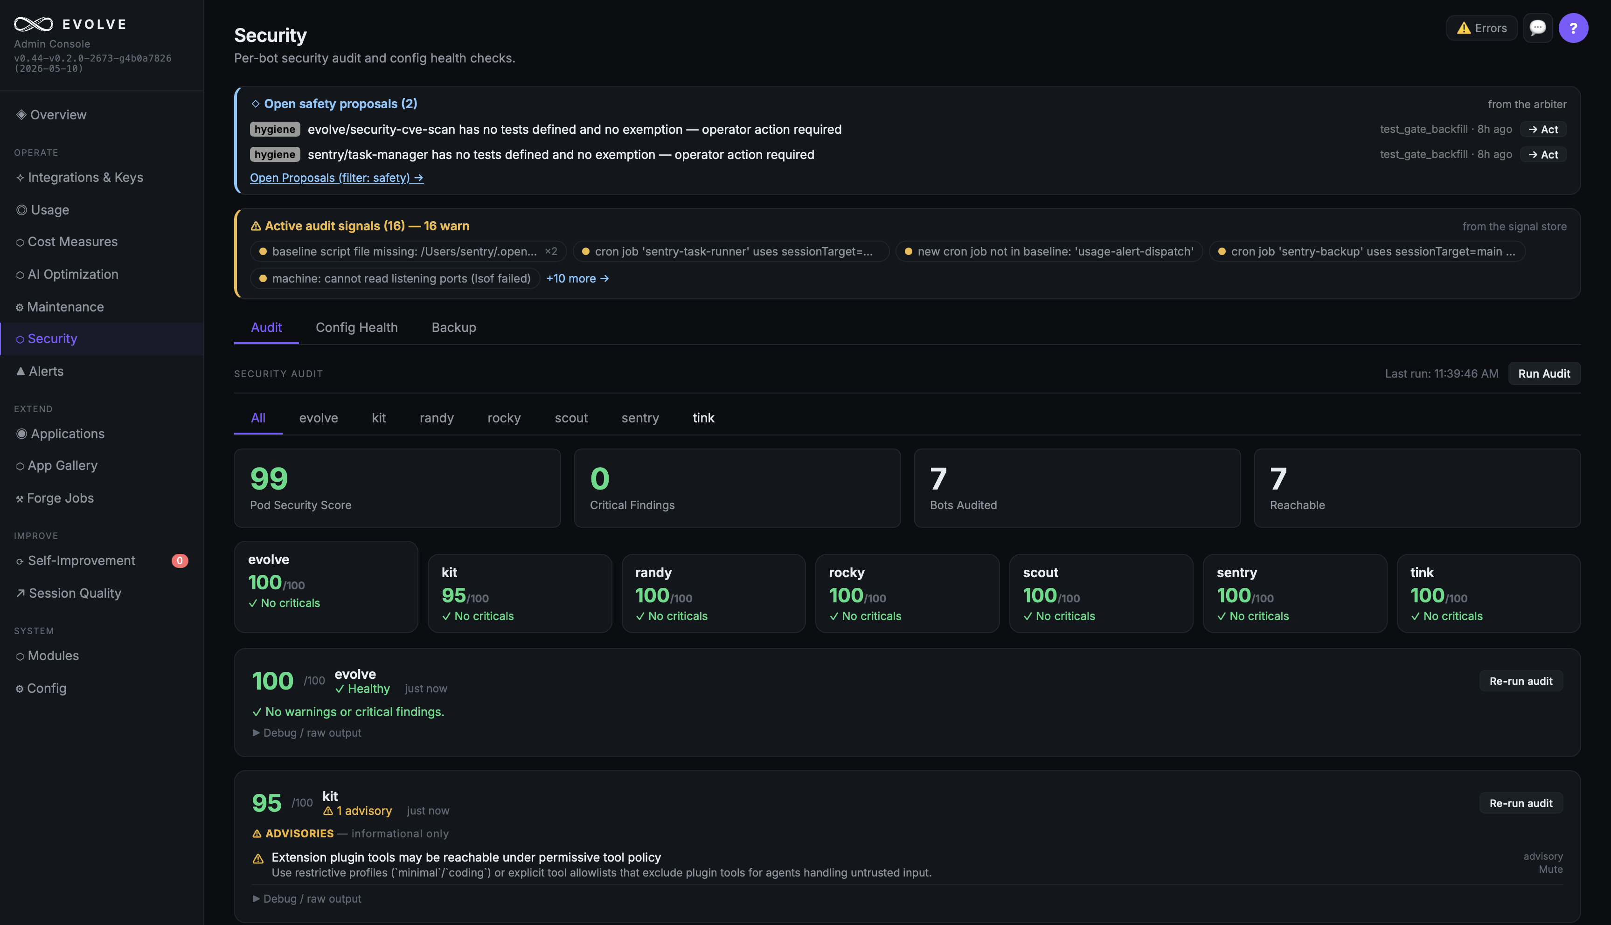This screenshot has height=925, width=1611.
Task: Open App Gallery
Action: (x=102, y=466)
